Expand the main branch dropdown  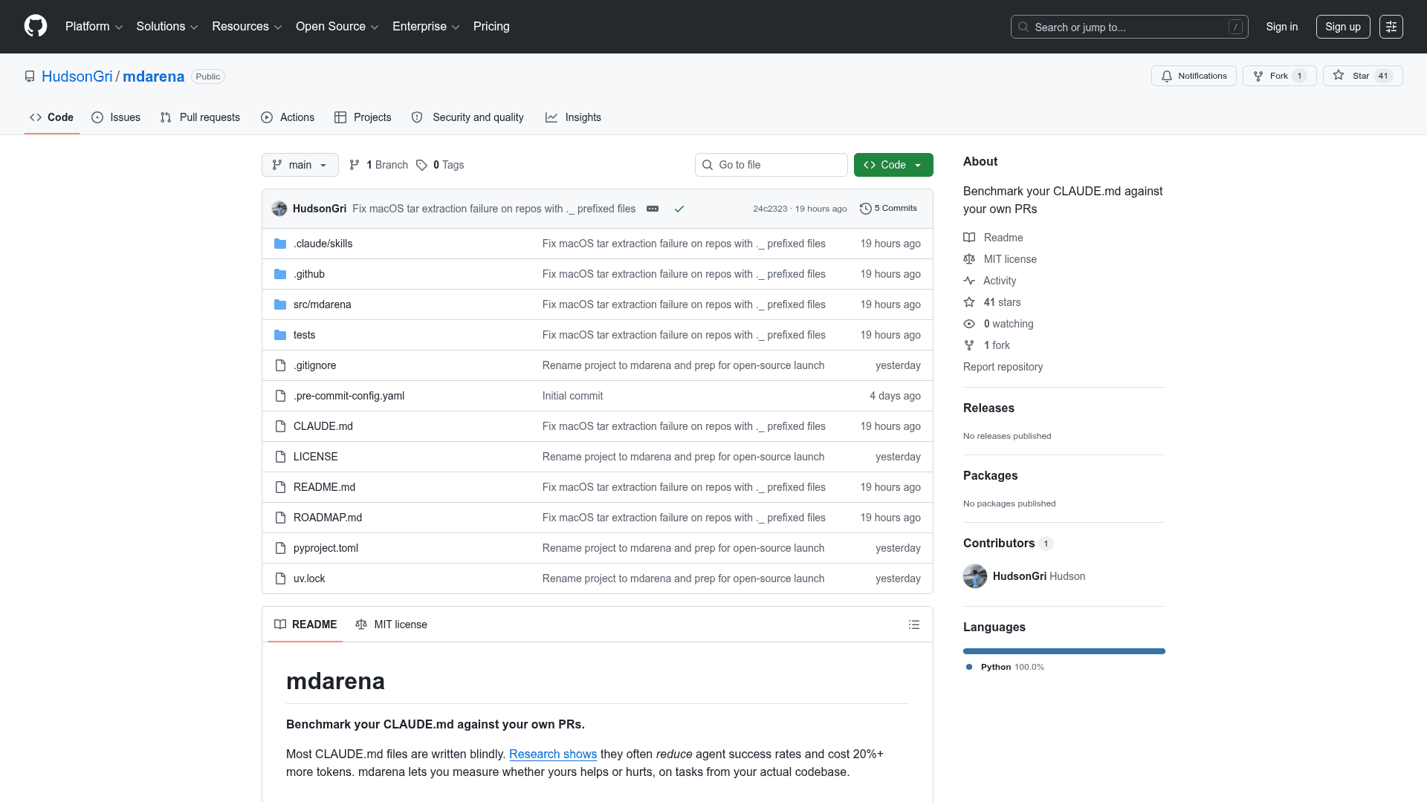pos(300,165)
